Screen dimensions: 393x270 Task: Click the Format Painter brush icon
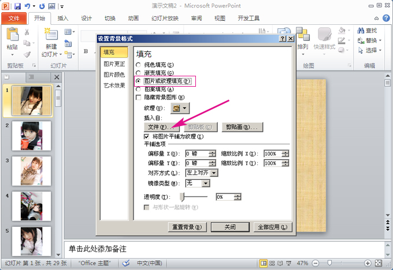(27, 54)
